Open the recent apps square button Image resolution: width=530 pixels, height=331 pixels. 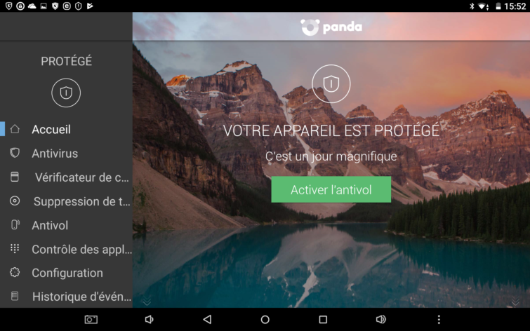323,319
